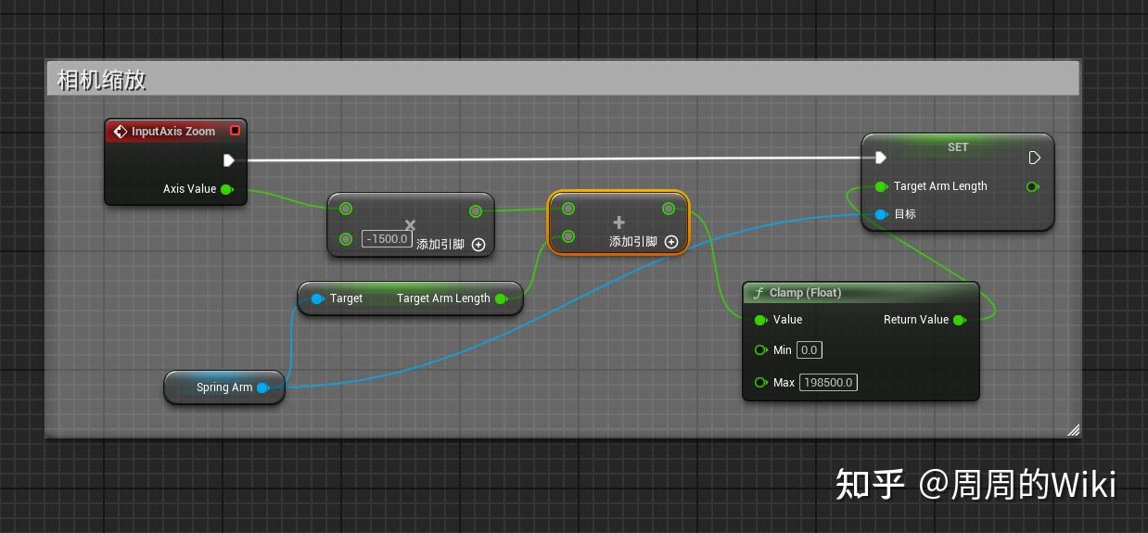Image resolution: width=1148 pixels, height=533 pixels.
Task: Select the Clamp (Float) node title
Action: point(805,293)
